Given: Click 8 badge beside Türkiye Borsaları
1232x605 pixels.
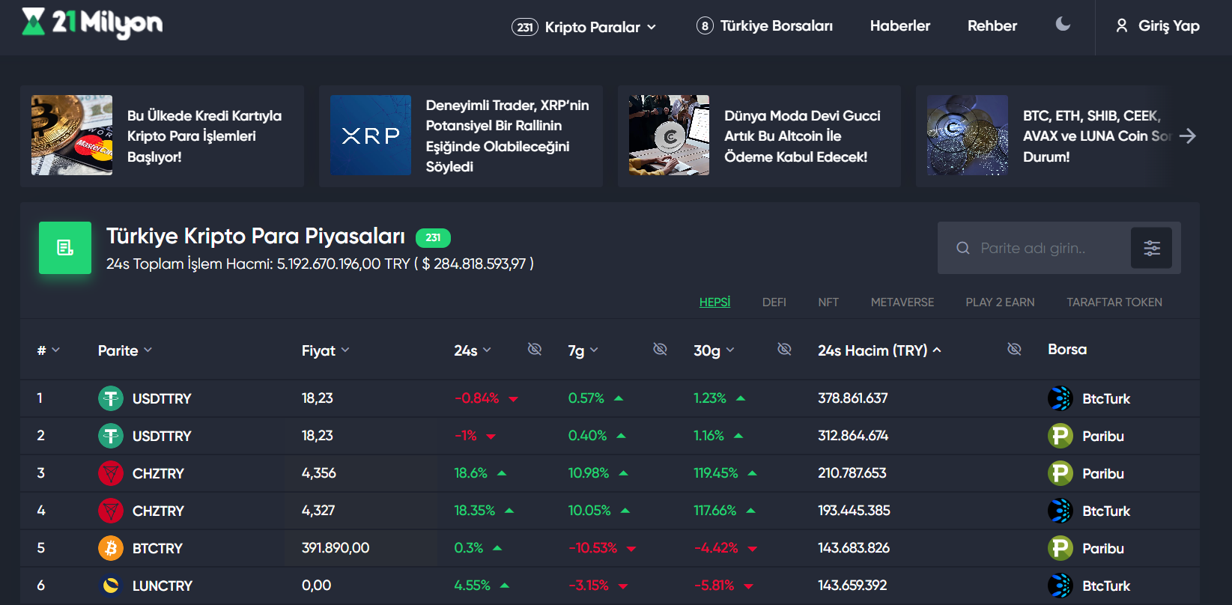Looking at the screenshot, I should pos(705,25).
